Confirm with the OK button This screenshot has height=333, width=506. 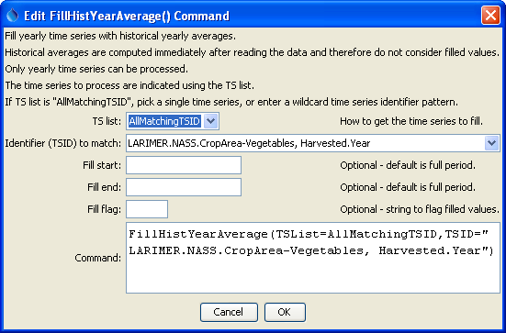(x=285, y=312)
